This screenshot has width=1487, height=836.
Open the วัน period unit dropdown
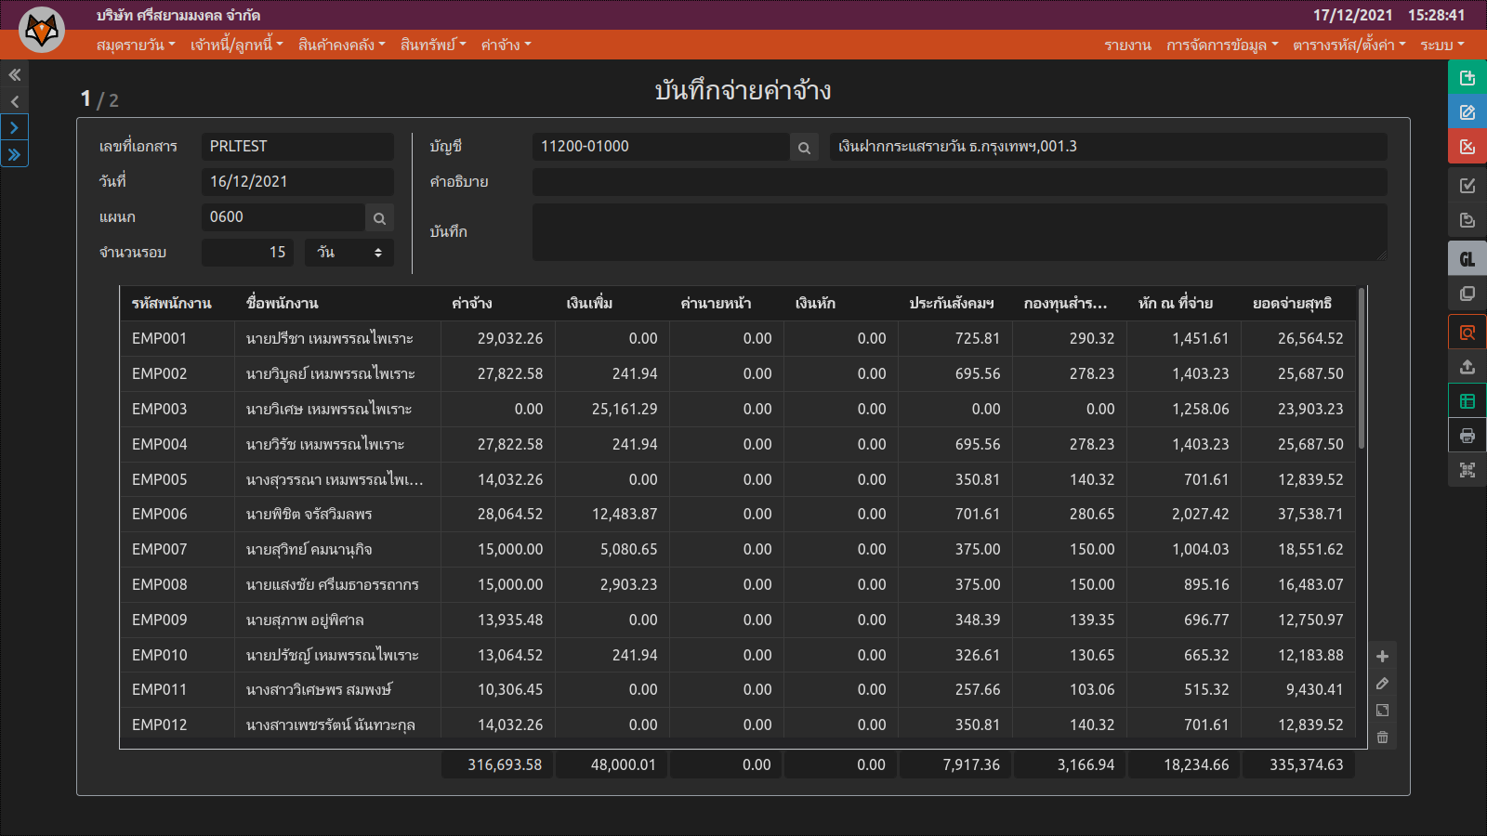349,253
